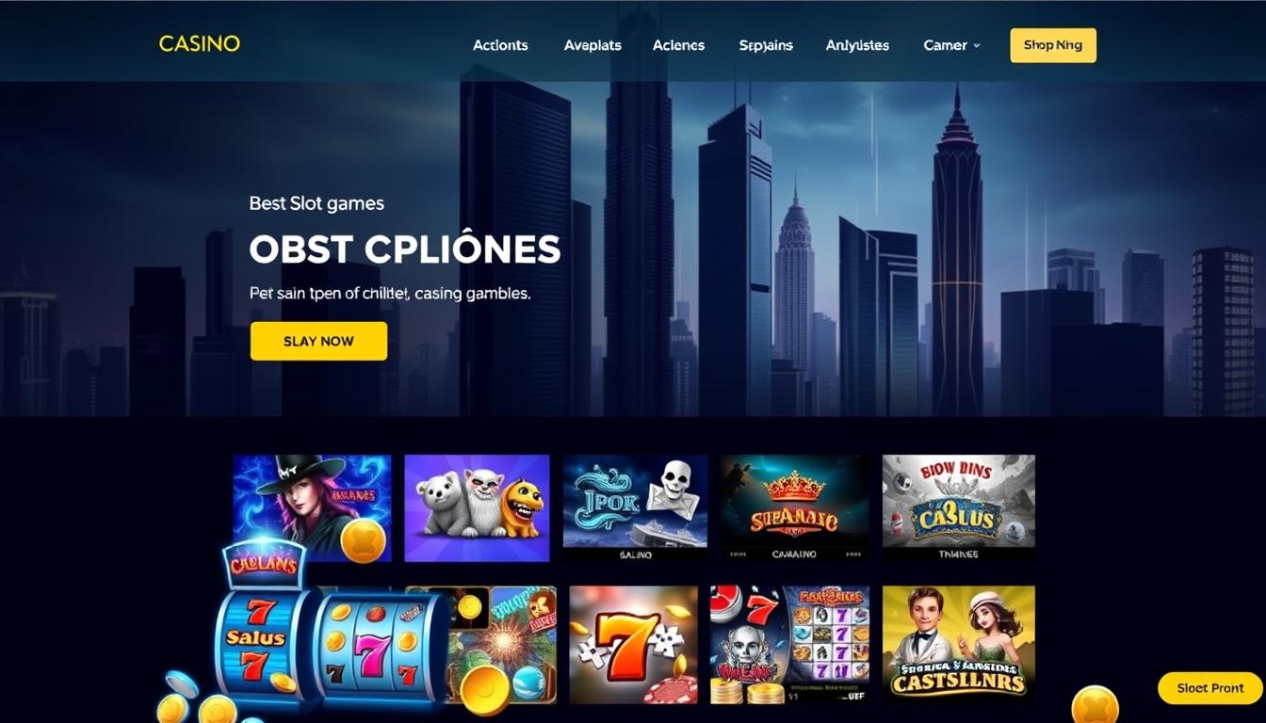Expand the Camer dropdown chevron
1266x723 pixels.
tap(977, 45)
